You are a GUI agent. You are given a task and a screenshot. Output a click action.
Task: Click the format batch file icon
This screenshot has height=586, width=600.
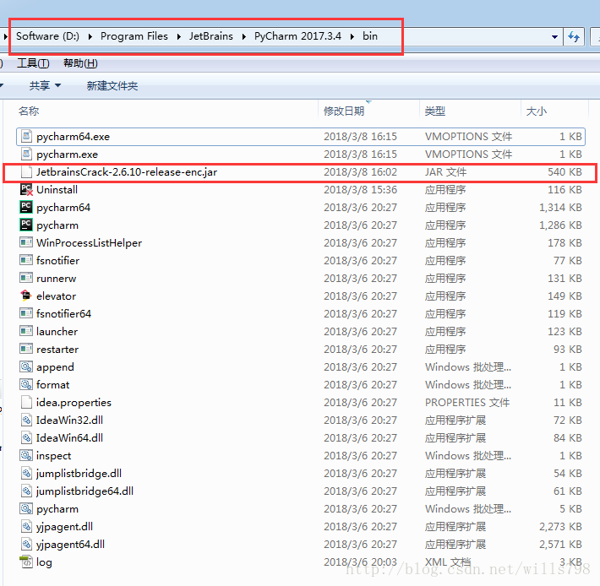(x=26, y=384)
